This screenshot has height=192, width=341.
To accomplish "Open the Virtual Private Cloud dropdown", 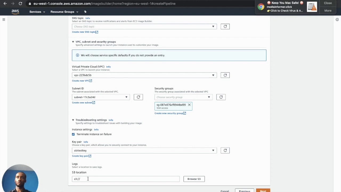I will pos(144,75).
